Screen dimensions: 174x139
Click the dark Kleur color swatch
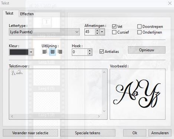click(x=19, y=52)
